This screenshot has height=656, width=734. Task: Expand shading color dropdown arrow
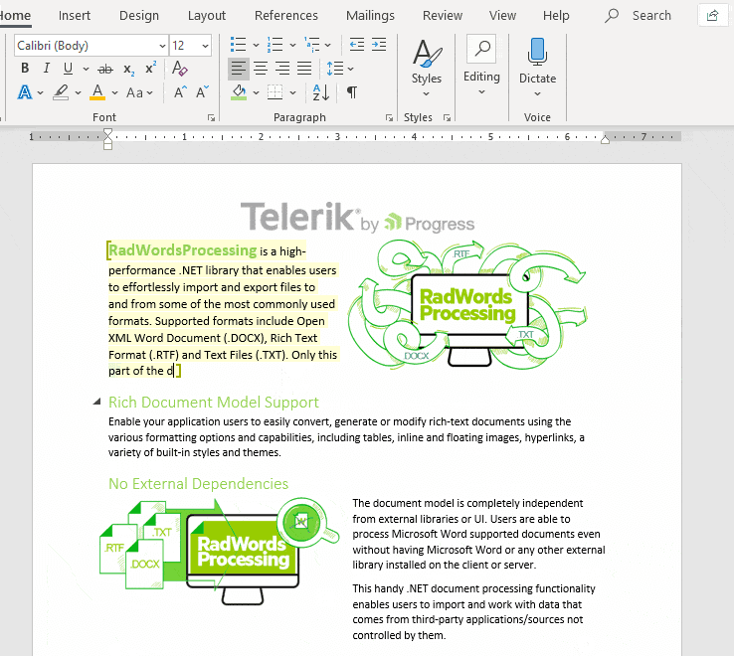tap(256, 92)
